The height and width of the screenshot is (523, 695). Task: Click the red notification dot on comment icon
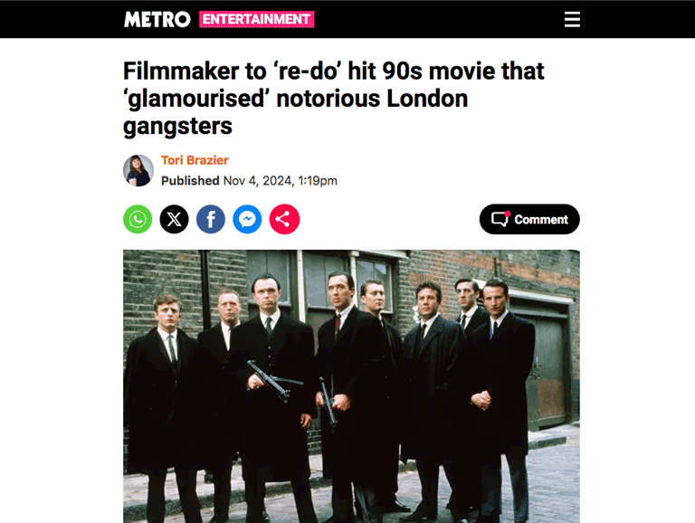(508, 214)
